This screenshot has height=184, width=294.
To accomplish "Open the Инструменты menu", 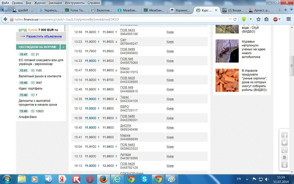I will [75, 3].
